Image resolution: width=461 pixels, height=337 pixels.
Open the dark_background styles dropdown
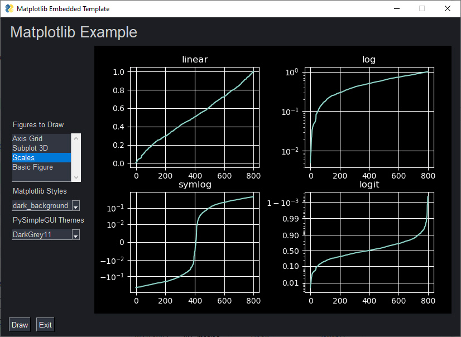tap(75, 205)
